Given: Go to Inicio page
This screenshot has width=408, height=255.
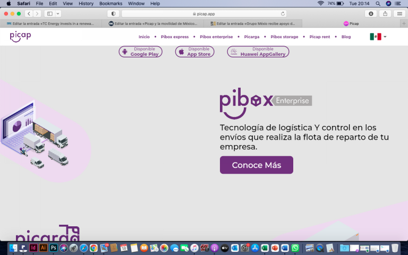Looking at the screenshot, I should (x=144, y=37).
